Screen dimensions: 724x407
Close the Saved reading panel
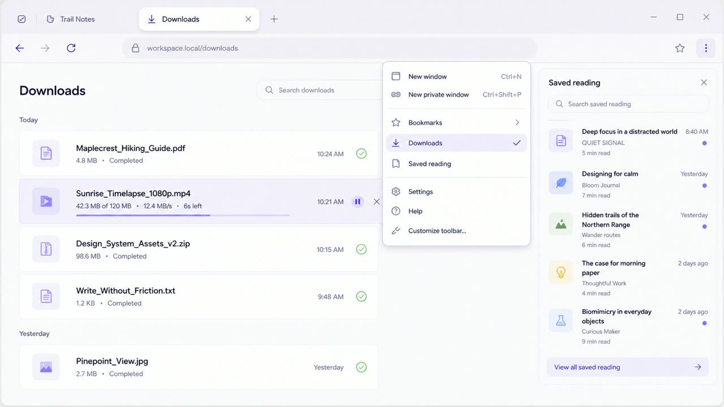[x=704, y=83]
